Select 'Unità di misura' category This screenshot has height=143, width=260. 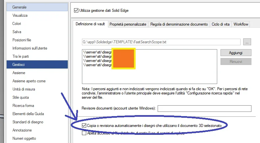tap(24, 89)
